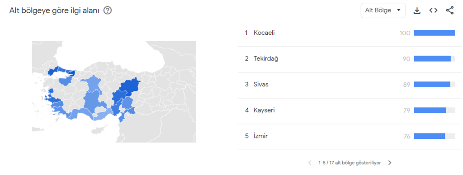
Task: Open the Sivas region entry
Action: [350, 85]
